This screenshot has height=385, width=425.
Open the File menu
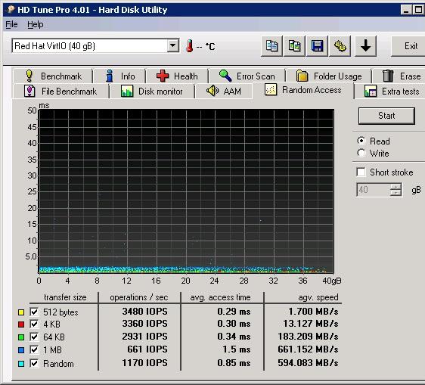pos(11,24)
